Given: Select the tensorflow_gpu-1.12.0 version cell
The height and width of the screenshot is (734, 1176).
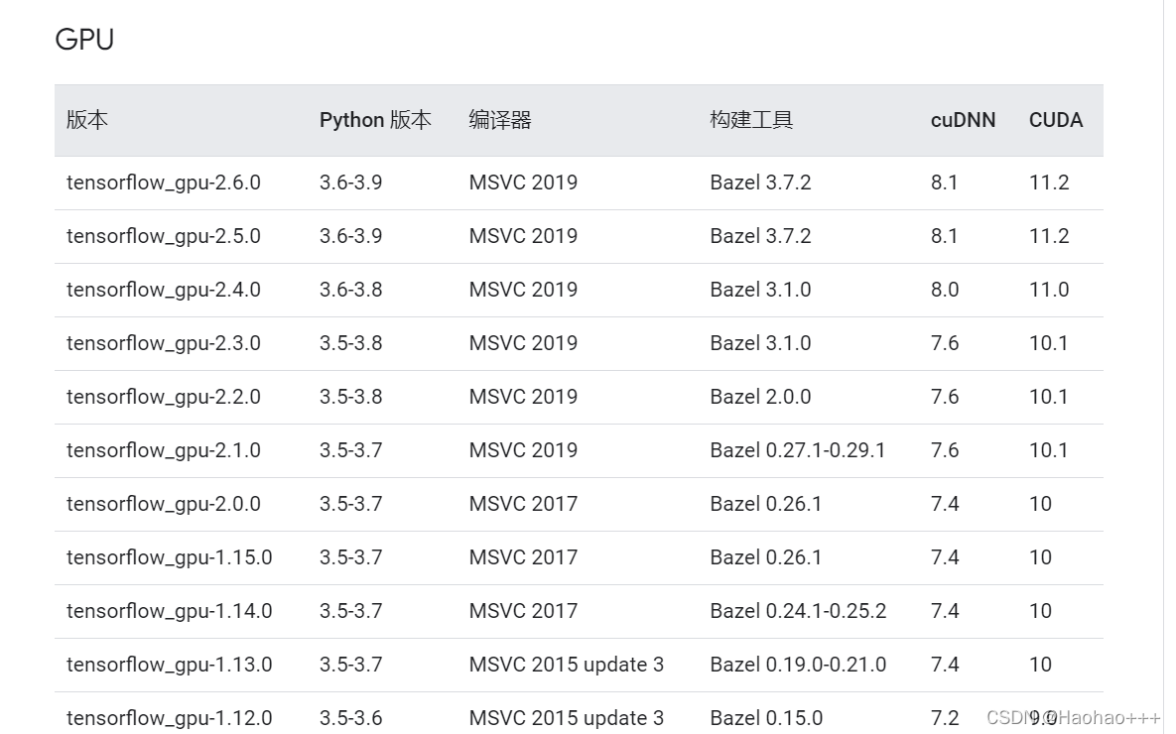Looking at the screenshot, I should coord(170,718).
